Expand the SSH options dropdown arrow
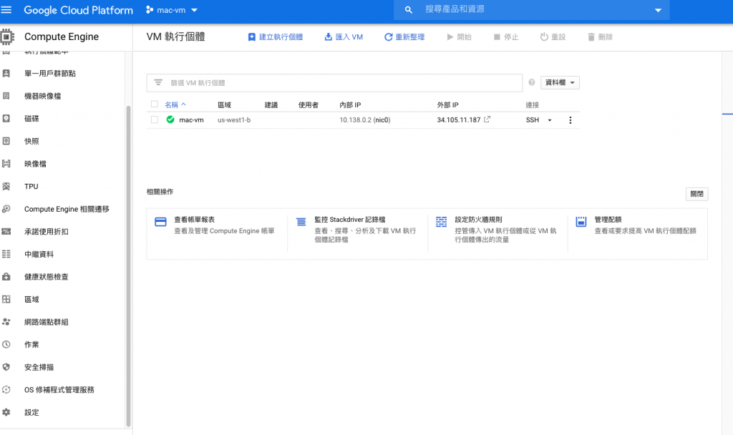 pyautogui.click(x=550, y=120)
